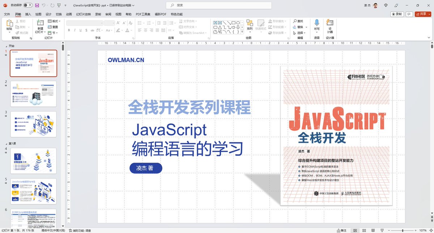434x233 pixels.
Task: Switch to Slide Sorter view icon
Action: pos(364,230)
